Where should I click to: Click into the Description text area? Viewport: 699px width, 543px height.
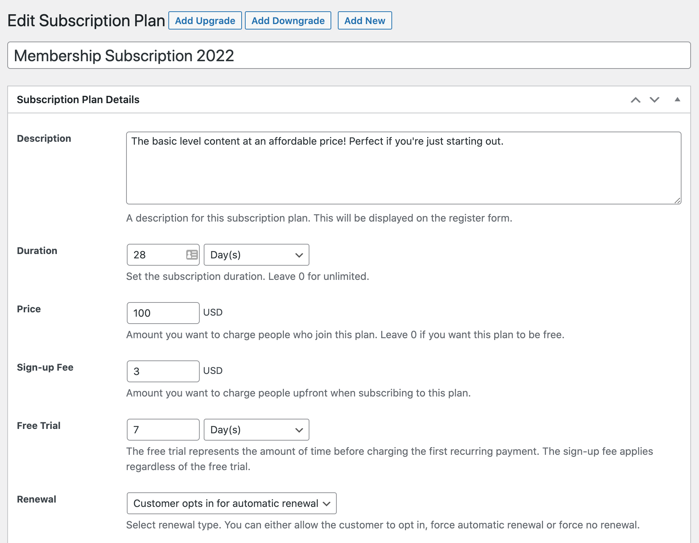[x=403, y=168]
